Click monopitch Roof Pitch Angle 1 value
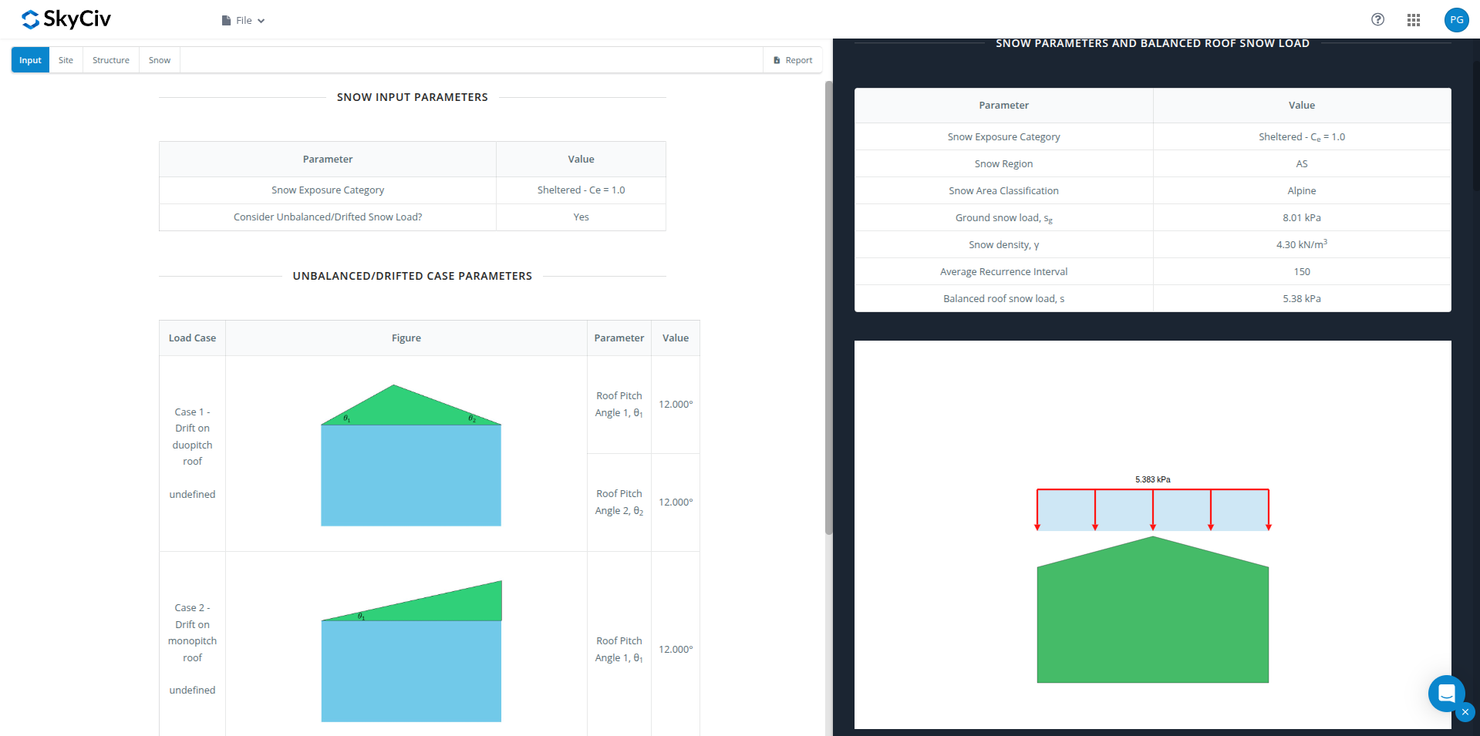This screenshot has width=1480, height=736. click(x=676, y=650)
